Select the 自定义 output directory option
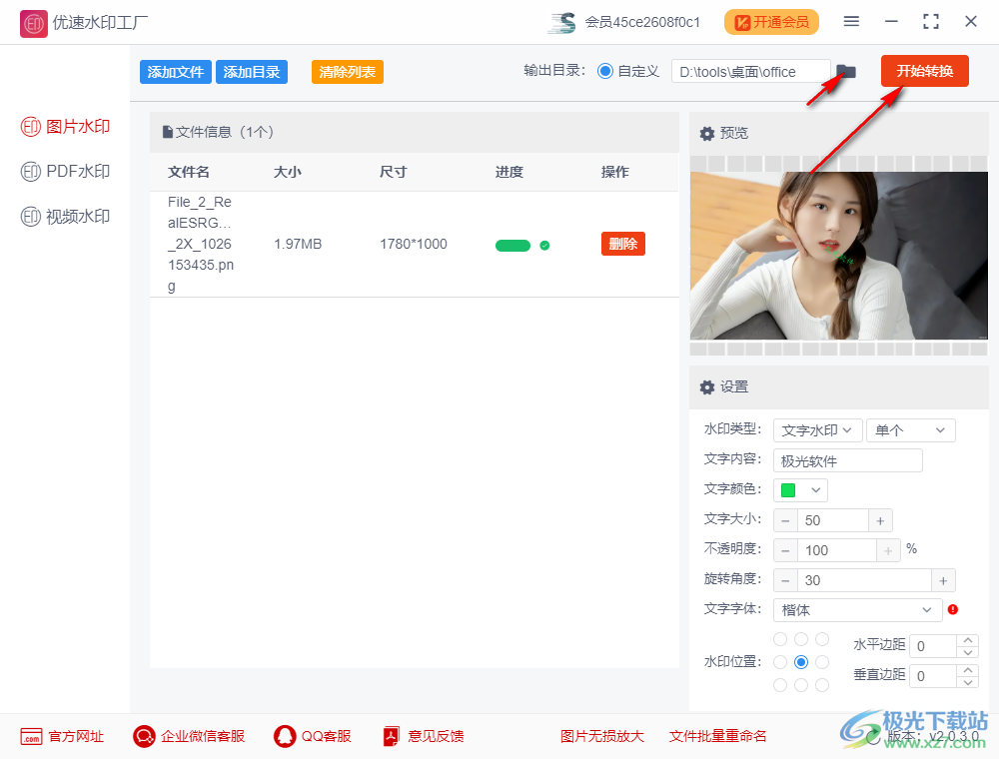 tap(607, 71)
